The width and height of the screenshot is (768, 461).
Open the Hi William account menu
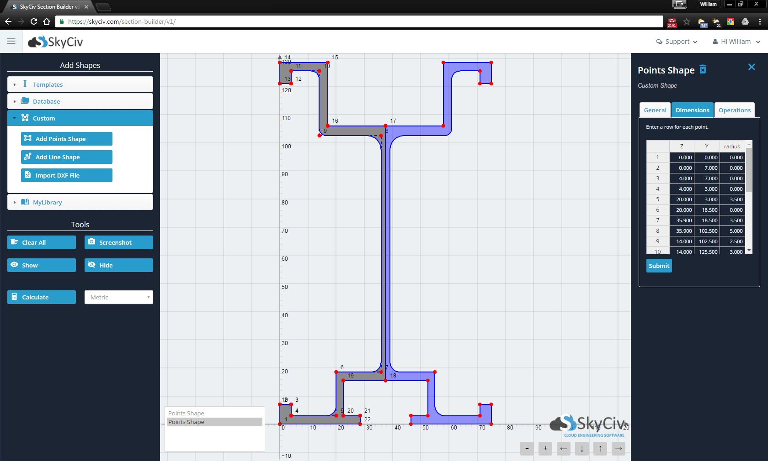pyautogui.click(x=736, y=42)
